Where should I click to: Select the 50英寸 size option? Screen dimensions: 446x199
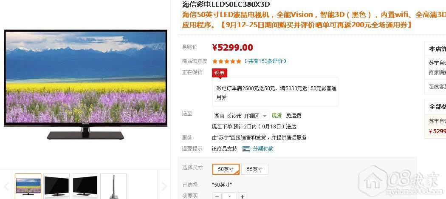pyautogui.click(x=226, y=169)
